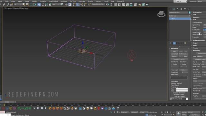Open the Create Selection Set dropdown

tap(98, 4)
